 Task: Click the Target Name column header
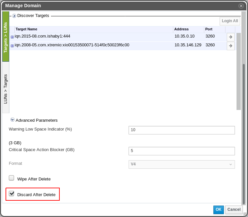coord(26,29)
